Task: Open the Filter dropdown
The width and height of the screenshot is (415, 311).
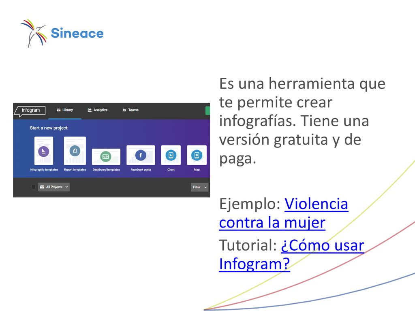Action: pos(199,187)
